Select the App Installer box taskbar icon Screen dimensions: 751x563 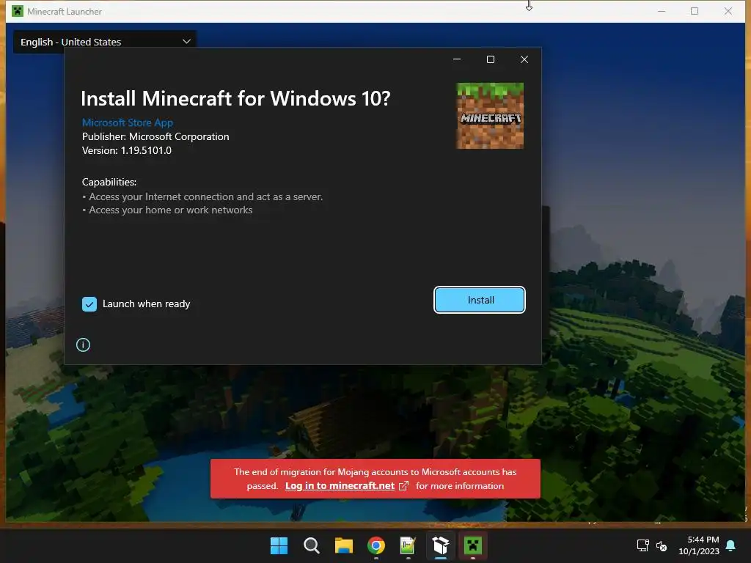(441, 545)
